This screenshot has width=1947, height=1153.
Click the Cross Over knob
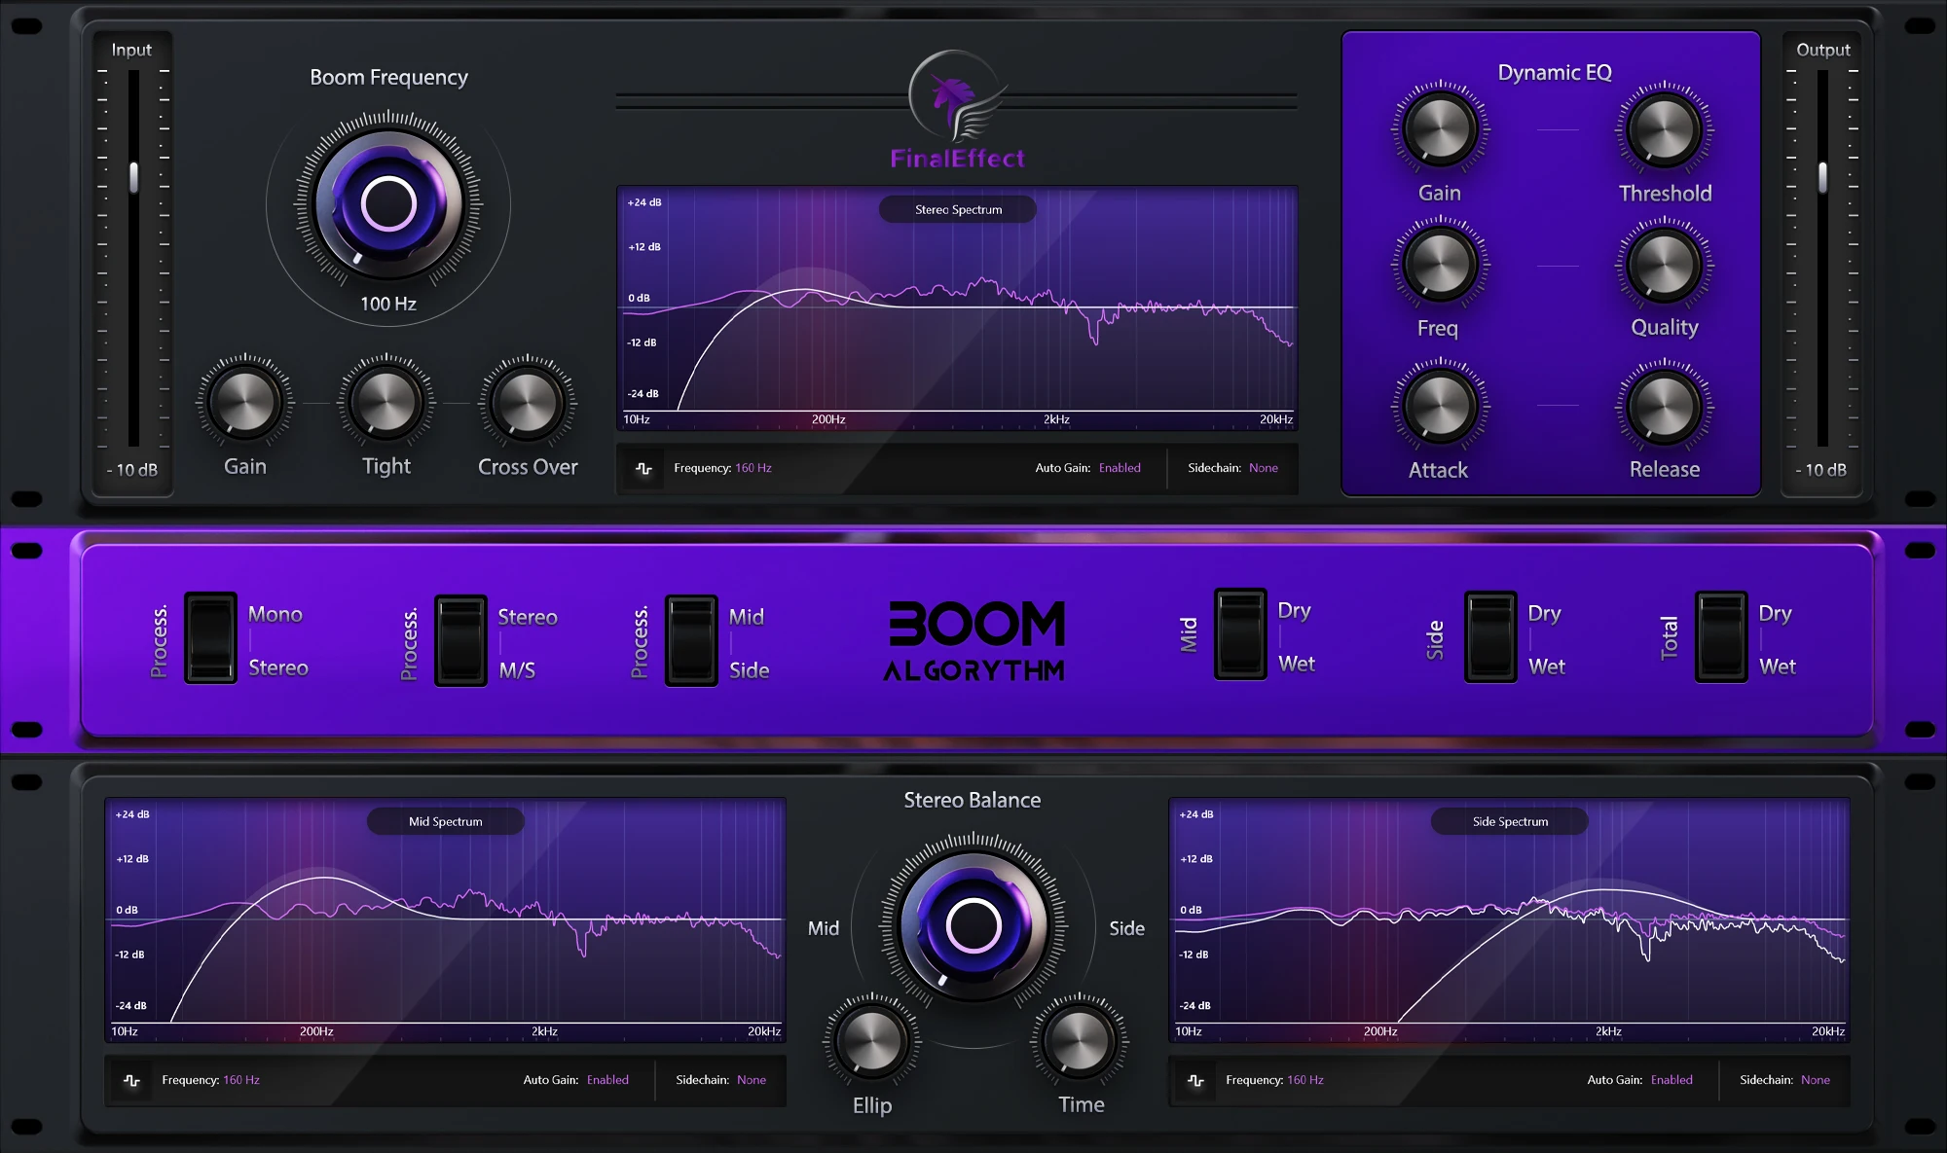(x=528, y=402)
